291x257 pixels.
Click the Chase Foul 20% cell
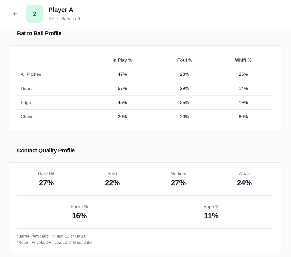pos(184,117)
